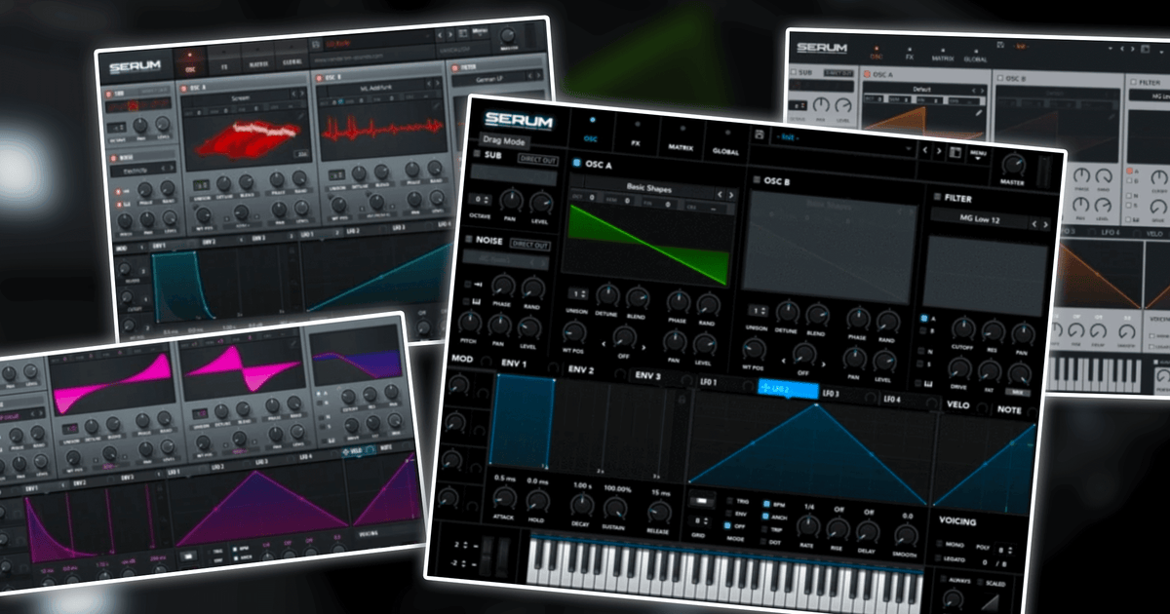Click the Drag Mode button
The width and height of the screenshot is (1170, 614).
[503, 142]
